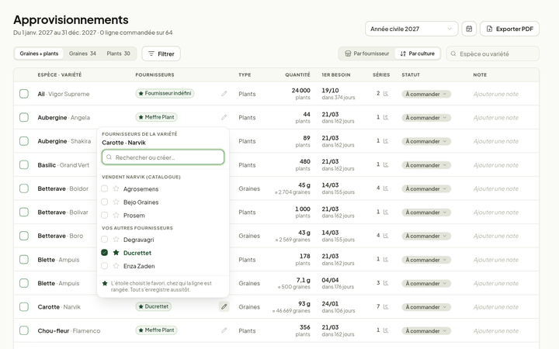The height and width of the screenshot is (349, 559).
Task: Open series chart icon for Aubergine Angela
Action: pyautogui.click(x=385, y=117)
